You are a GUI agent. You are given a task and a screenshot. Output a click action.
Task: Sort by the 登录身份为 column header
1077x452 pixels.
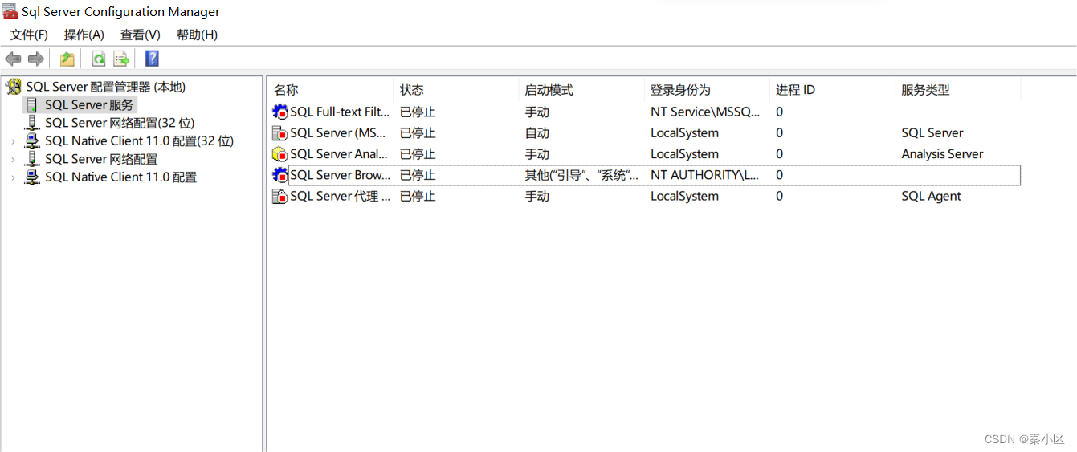tap(707, 90)
